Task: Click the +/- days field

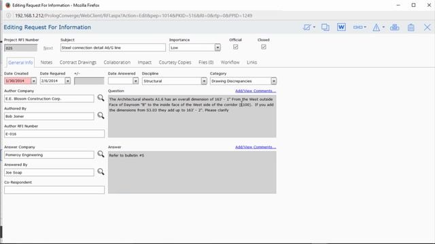Action: pos(89,81)
